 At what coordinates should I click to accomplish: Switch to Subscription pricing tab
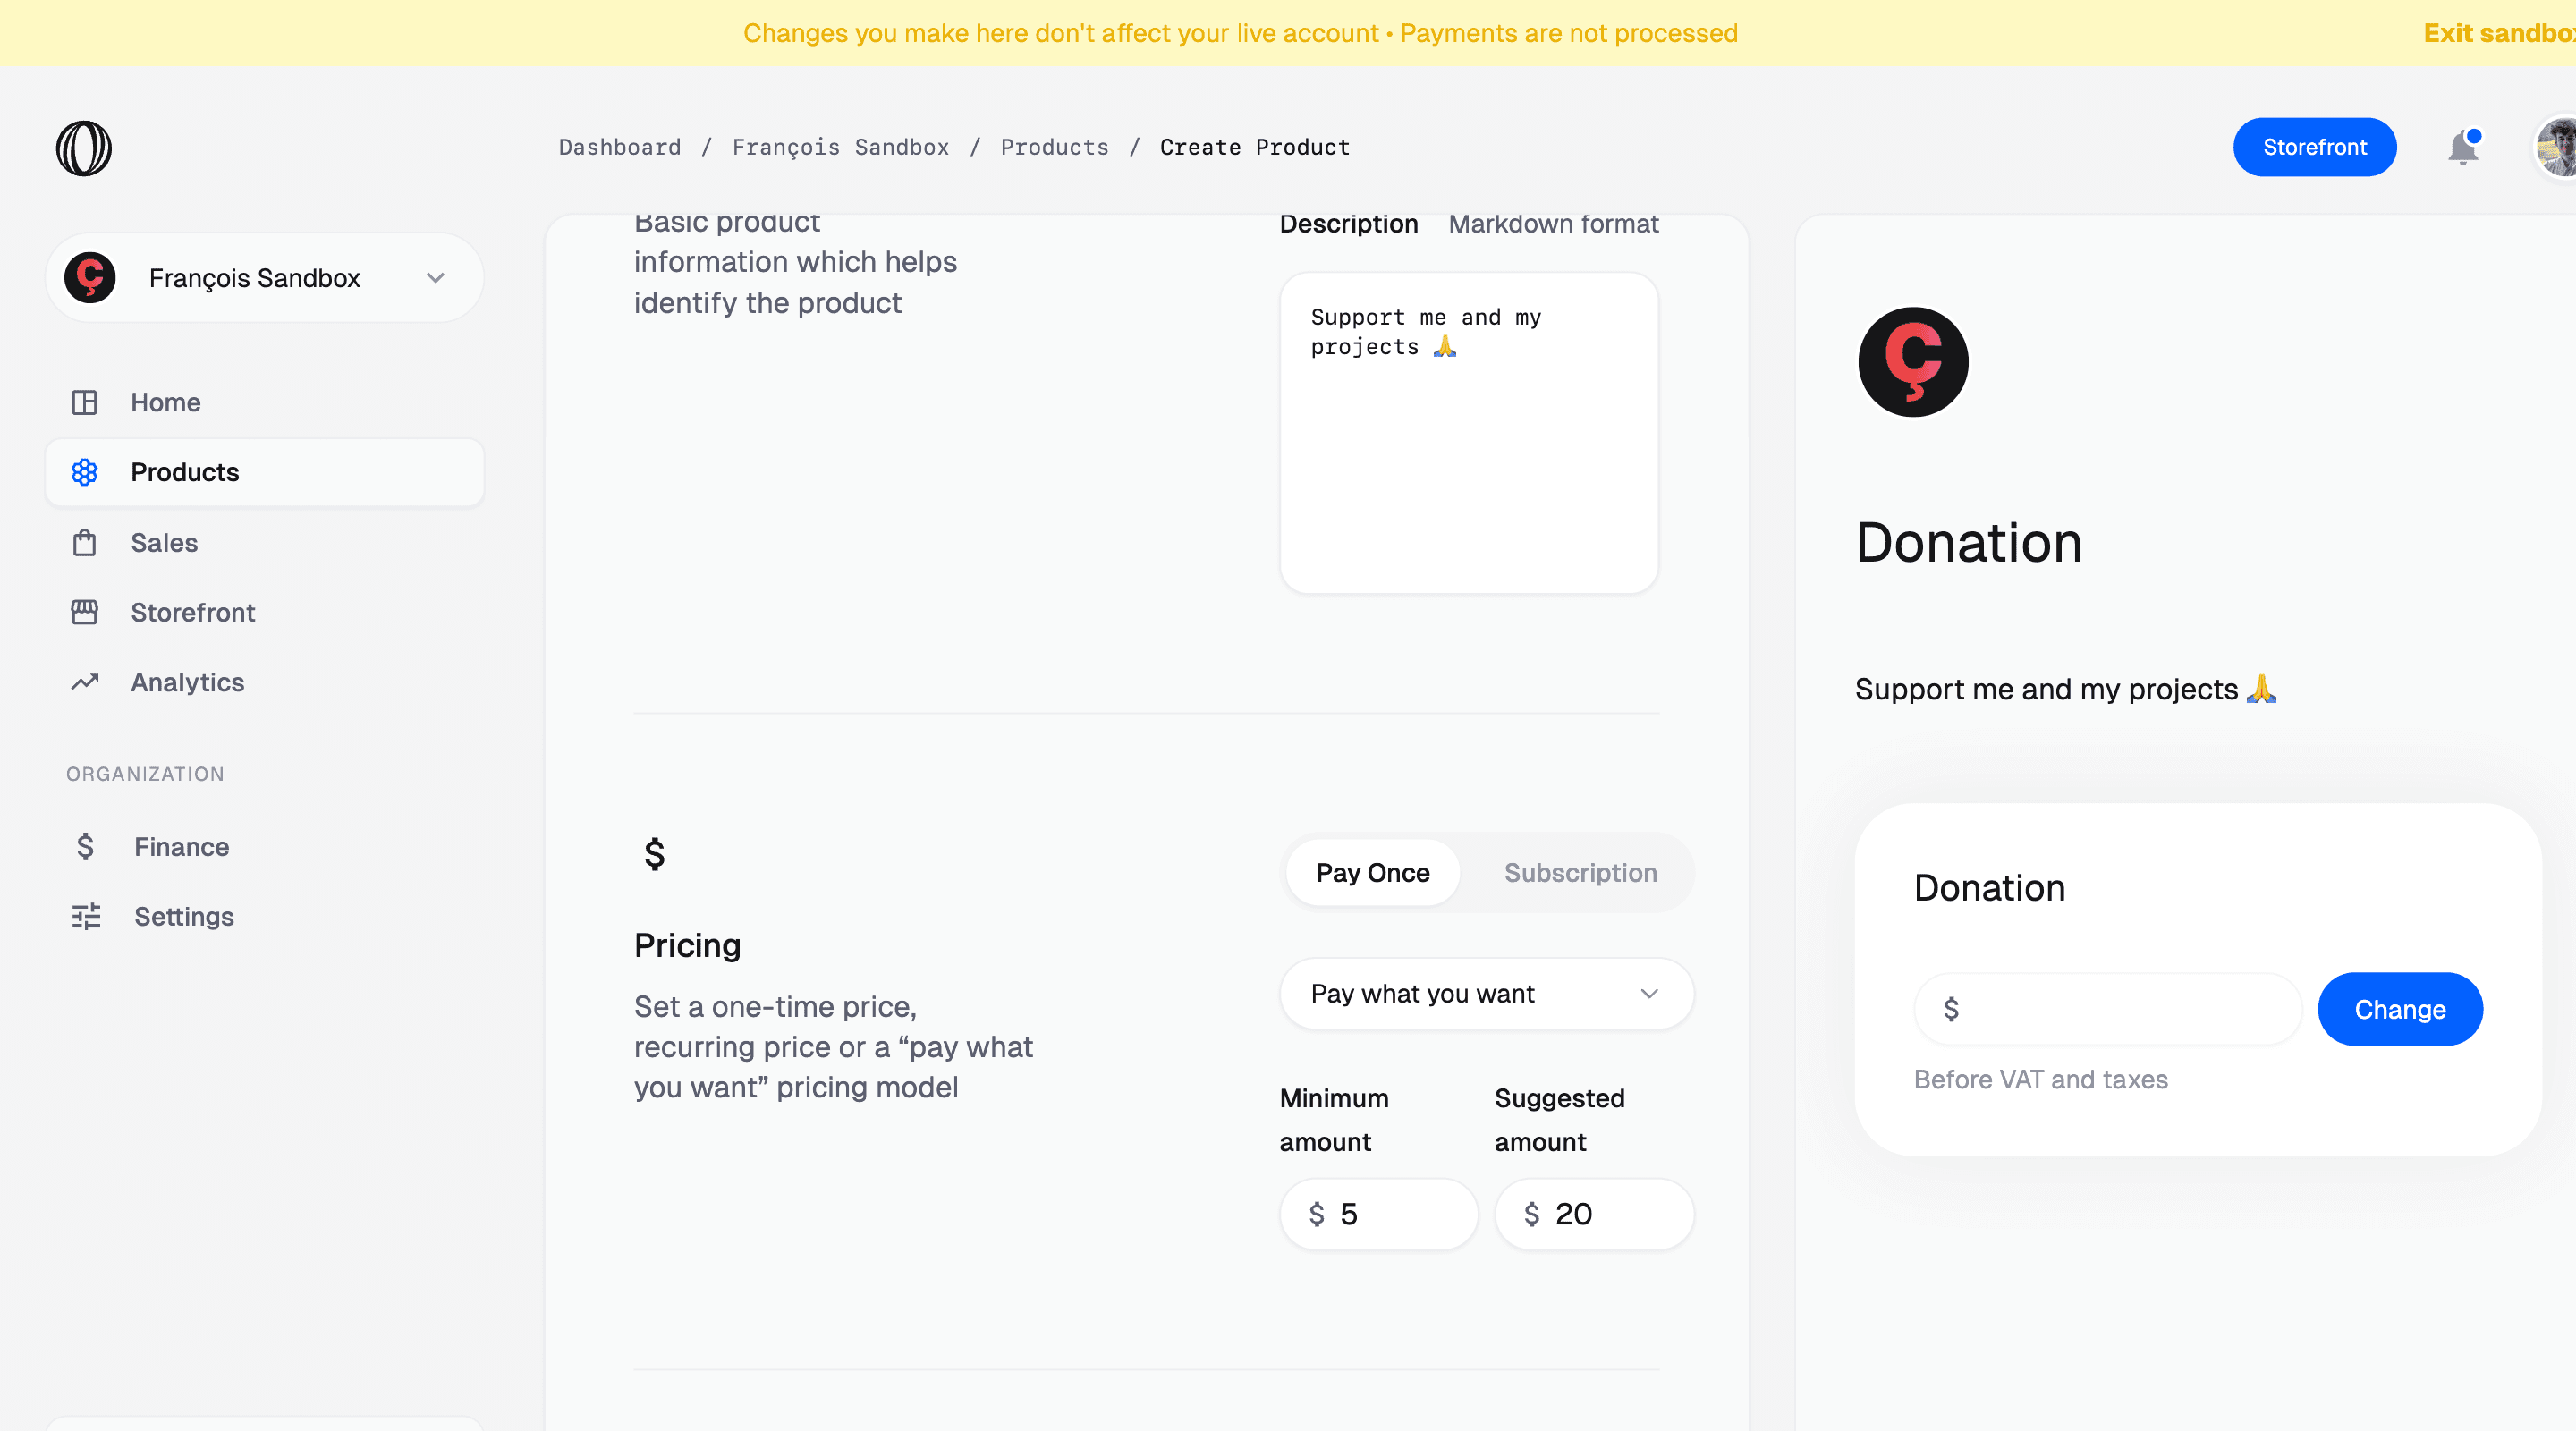[x=1580, y=872]
